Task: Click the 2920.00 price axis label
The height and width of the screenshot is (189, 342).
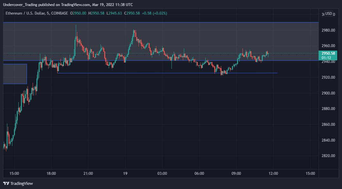Action: pyautogui.click(x=328, y=77)
